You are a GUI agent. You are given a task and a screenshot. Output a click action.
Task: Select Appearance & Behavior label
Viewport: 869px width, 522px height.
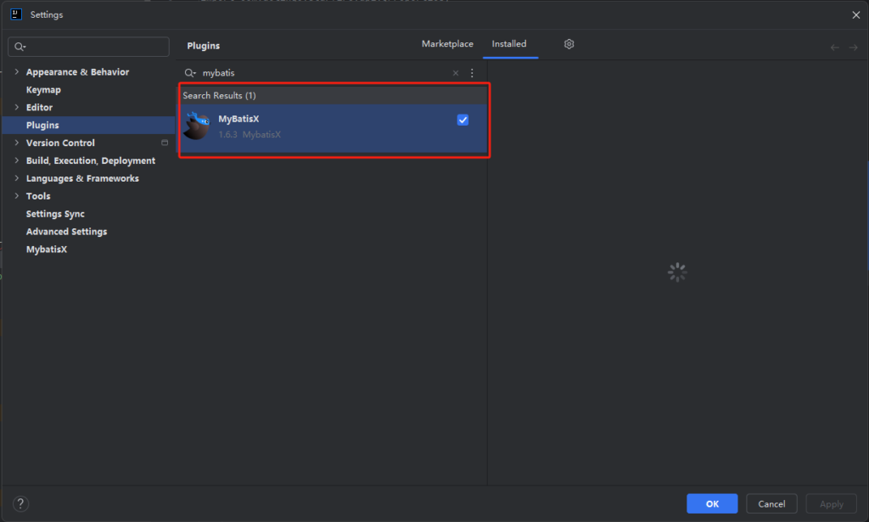click(x=77, y=72)
